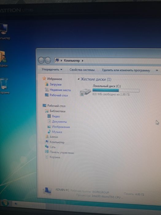Show more toolbar commands chevron
The width and height of the screenshot is (161, 215).
[157, 70]
